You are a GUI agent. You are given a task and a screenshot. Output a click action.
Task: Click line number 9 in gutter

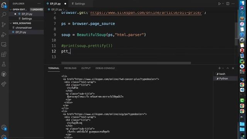click(55, 35)
